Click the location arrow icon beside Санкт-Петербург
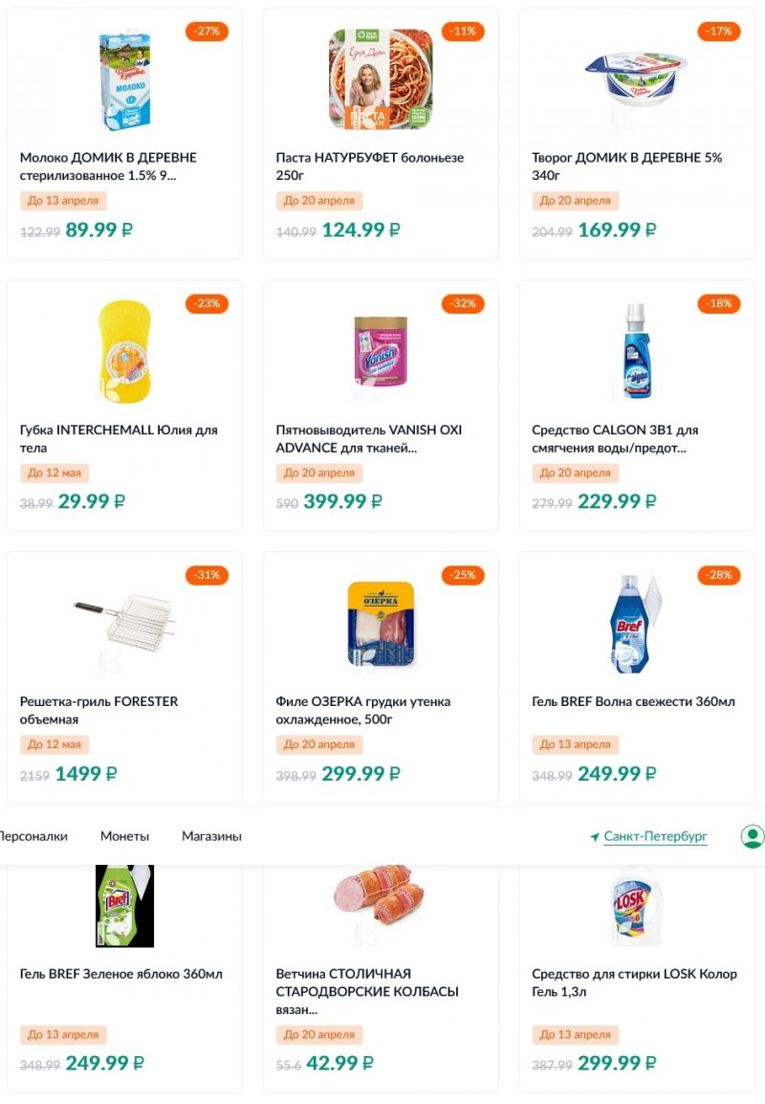 (x=595, y=837)
